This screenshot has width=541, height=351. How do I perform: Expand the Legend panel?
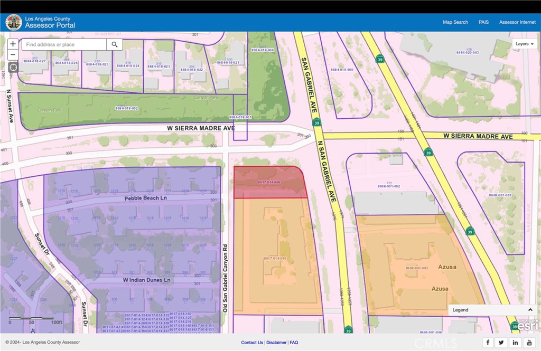[x=530, y=310]
